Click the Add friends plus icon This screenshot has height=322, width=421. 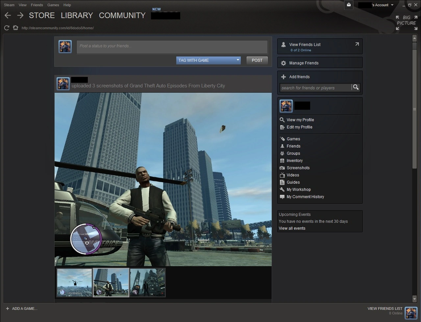coord(283,77)
